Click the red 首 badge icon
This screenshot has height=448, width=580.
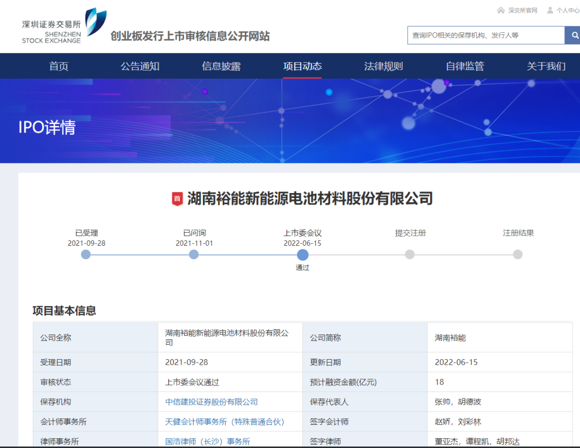coord(177,198)
